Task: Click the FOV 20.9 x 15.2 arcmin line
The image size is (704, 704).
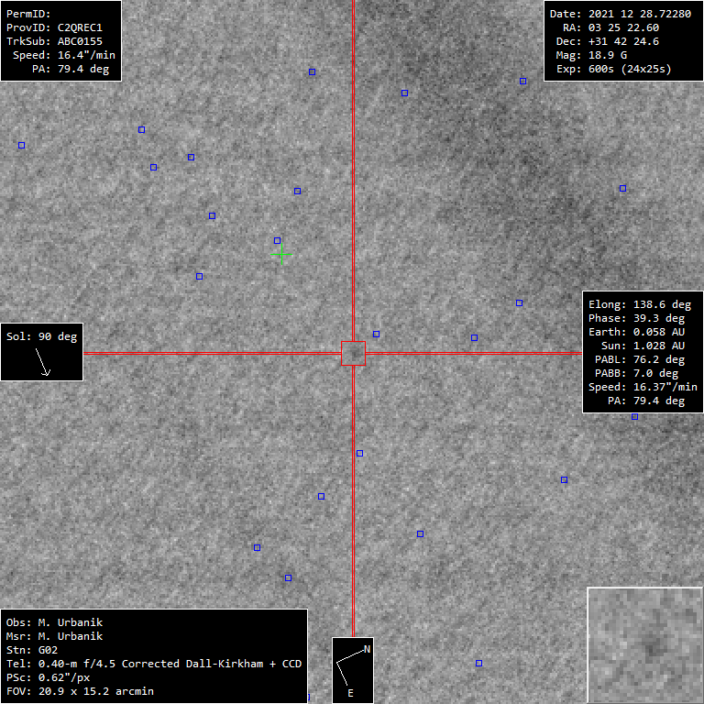Action: tap(80, 691)
